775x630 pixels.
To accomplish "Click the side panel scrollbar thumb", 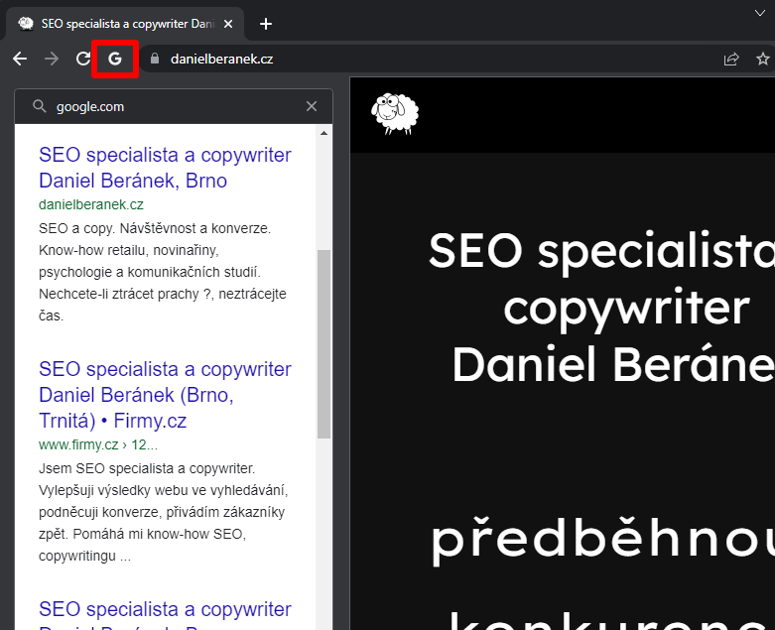I will [x=324, y=344].
